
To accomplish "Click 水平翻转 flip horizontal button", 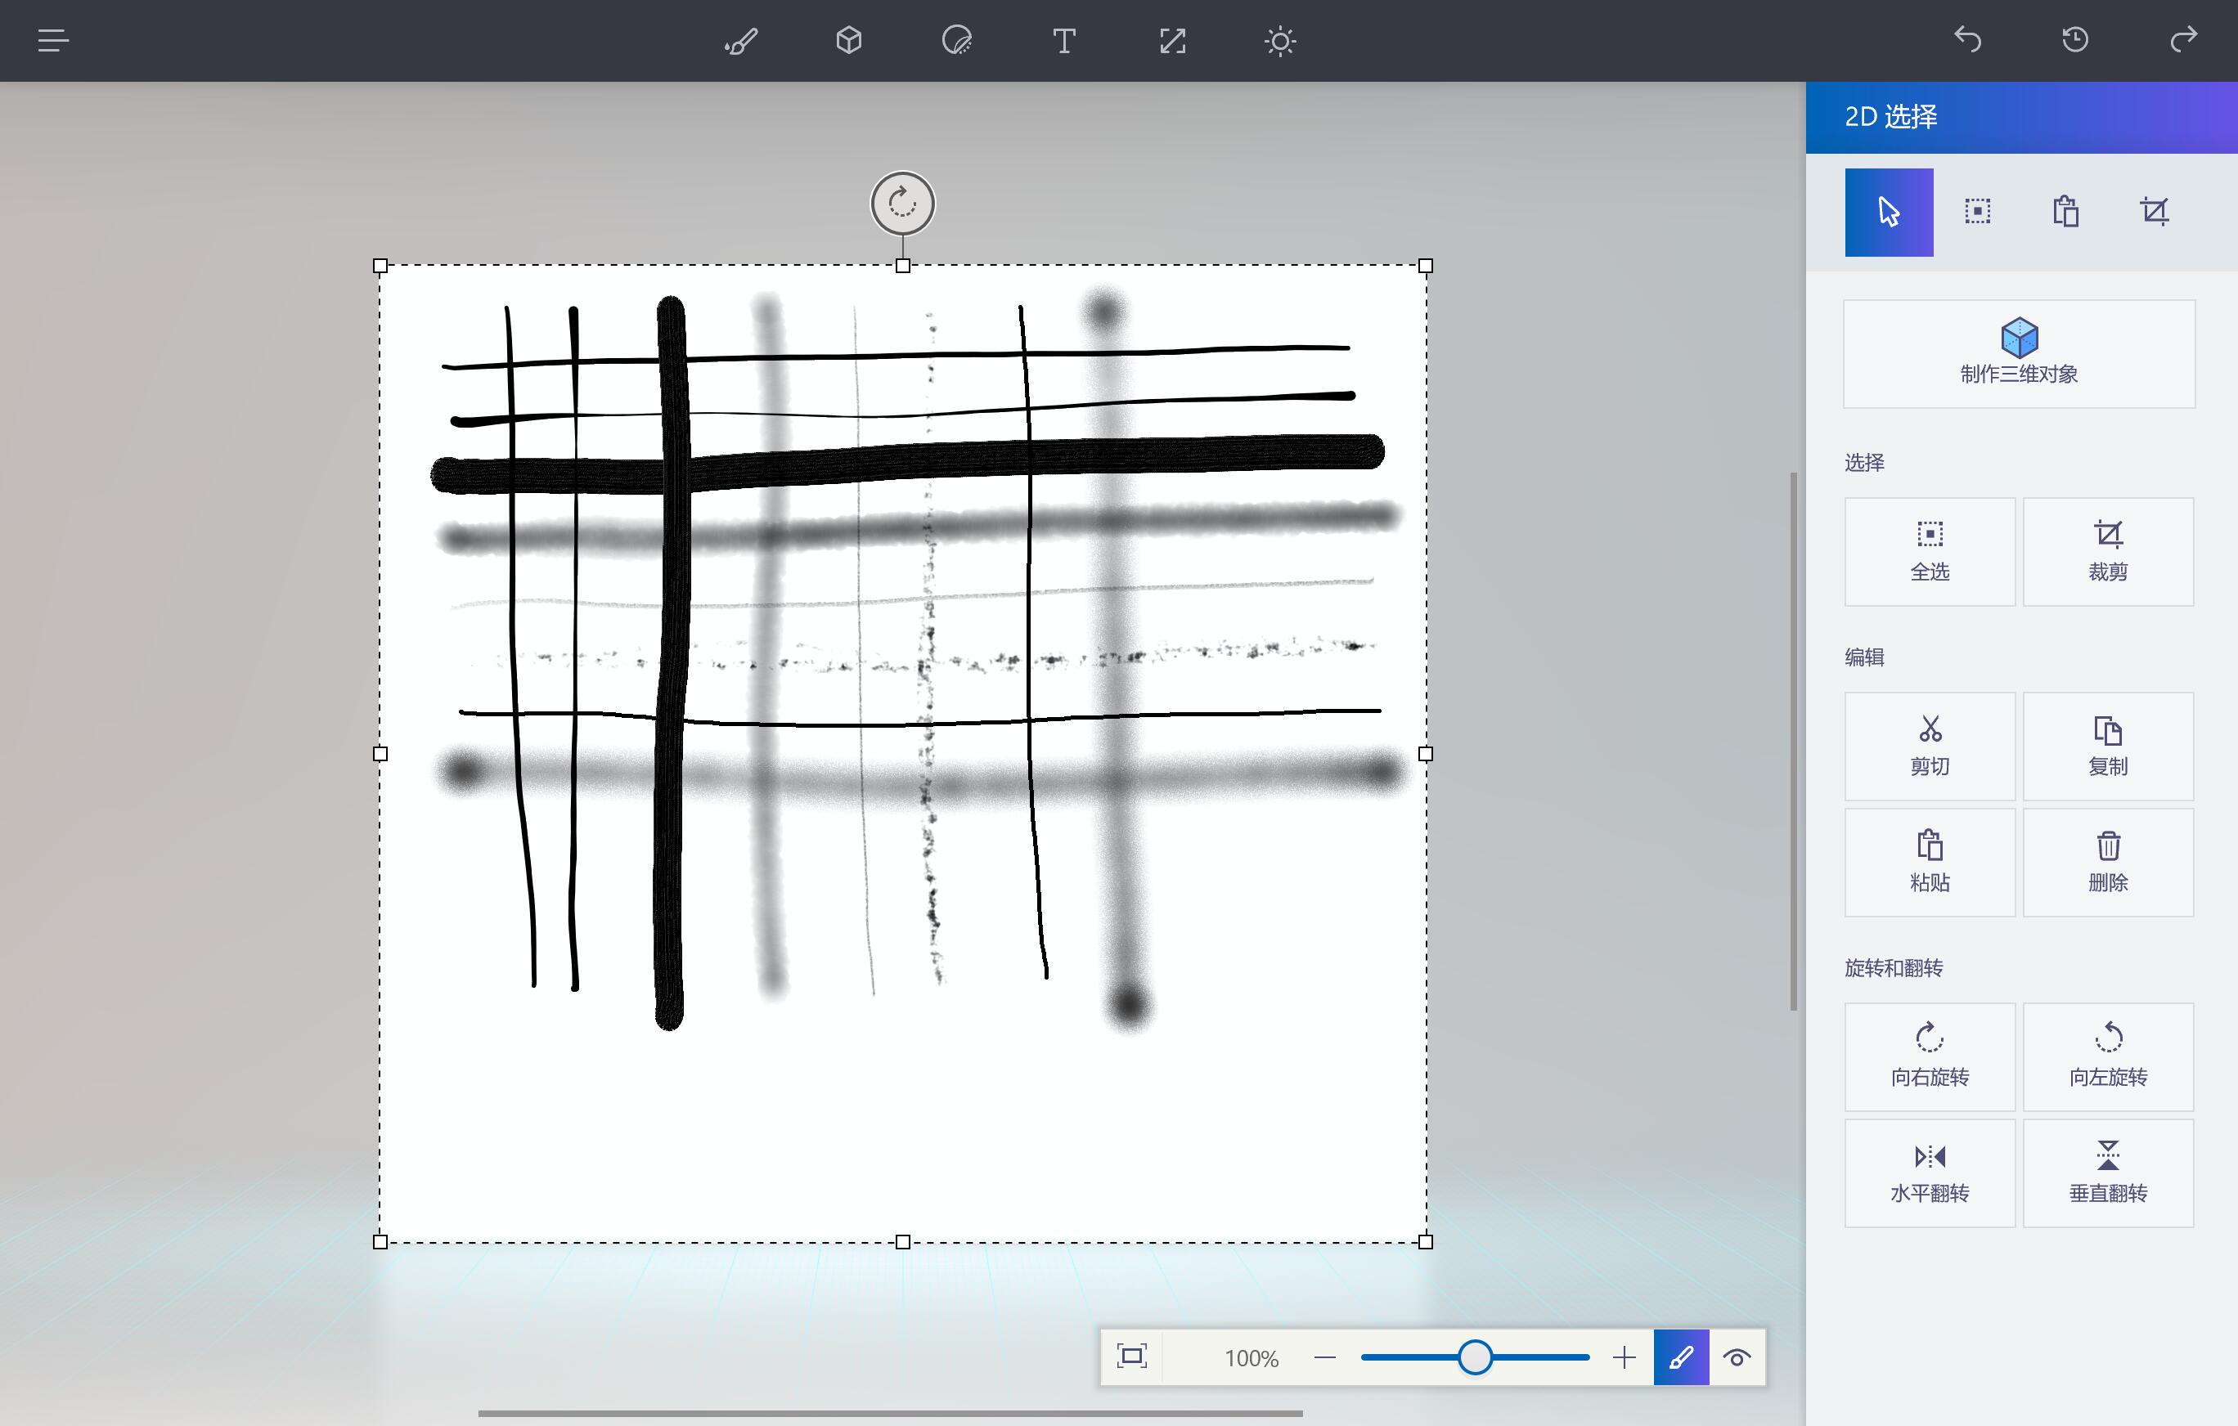I will pyautogui.click(x=1930, y=1173).
